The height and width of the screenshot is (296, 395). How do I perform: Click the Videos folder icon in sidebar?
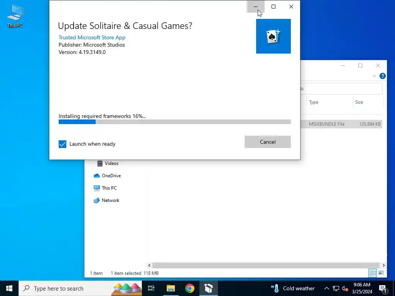click(x=100, y=163)
